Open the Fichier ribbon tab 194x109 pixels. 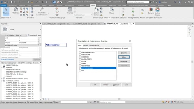4,5
